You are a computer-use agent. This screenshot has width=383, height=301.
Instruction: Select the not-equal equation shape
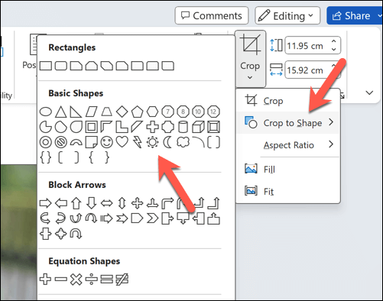[122, 280]
